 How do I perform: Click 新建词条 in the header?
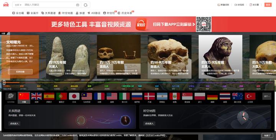(x=223, y=5)
